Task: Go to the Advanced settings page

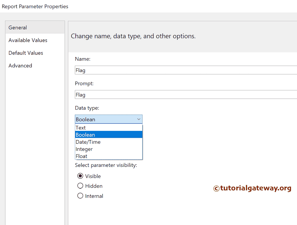Action: click(20, 65)
